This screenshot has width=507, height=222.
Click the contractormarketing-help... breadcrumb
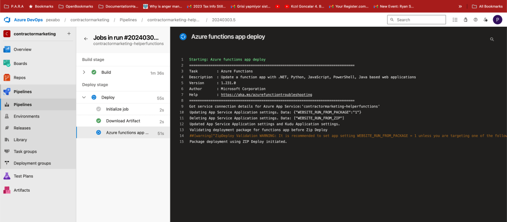(174, 20)
